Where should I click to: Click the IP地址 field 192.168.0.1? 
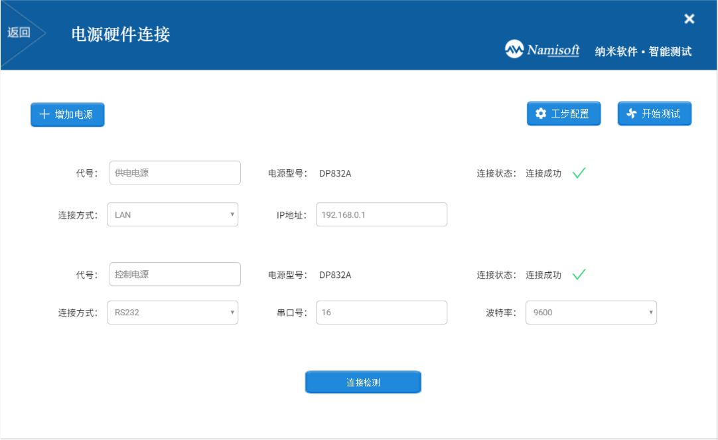pyautogui.click(x=382, y=215)
